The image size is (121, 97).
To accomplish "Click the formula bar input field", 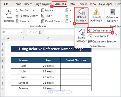I will click(59, 33).
